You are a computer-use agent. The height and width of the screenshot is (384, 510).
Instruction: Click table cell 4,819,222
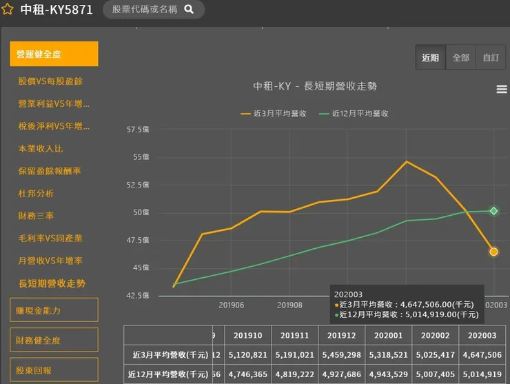(295, 374)
